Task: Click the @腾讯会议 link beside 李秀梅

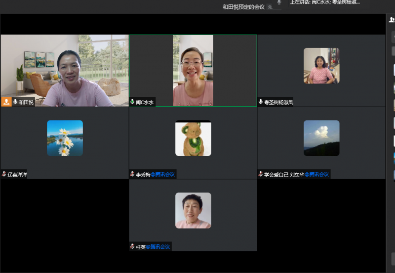Action: point(162,174)
